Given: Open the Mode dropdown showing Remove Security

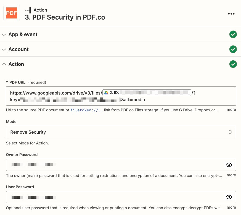Looking at the screenshot, I should pyautogui.click(x=121, y=132).
